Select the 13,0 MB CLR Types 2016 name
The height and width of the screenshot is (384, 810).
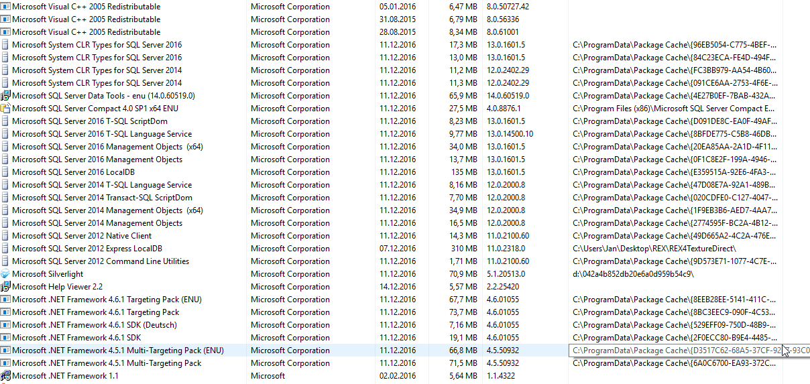tap(97, 58)
